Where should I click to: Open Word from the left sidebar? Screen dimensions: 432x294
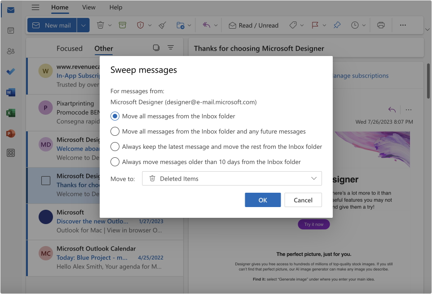coord(10,92)
